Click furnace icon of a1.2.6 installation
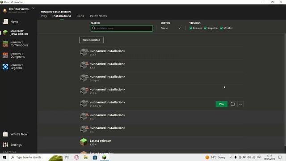The image size is (286, 161). click(x=84, y=91)
